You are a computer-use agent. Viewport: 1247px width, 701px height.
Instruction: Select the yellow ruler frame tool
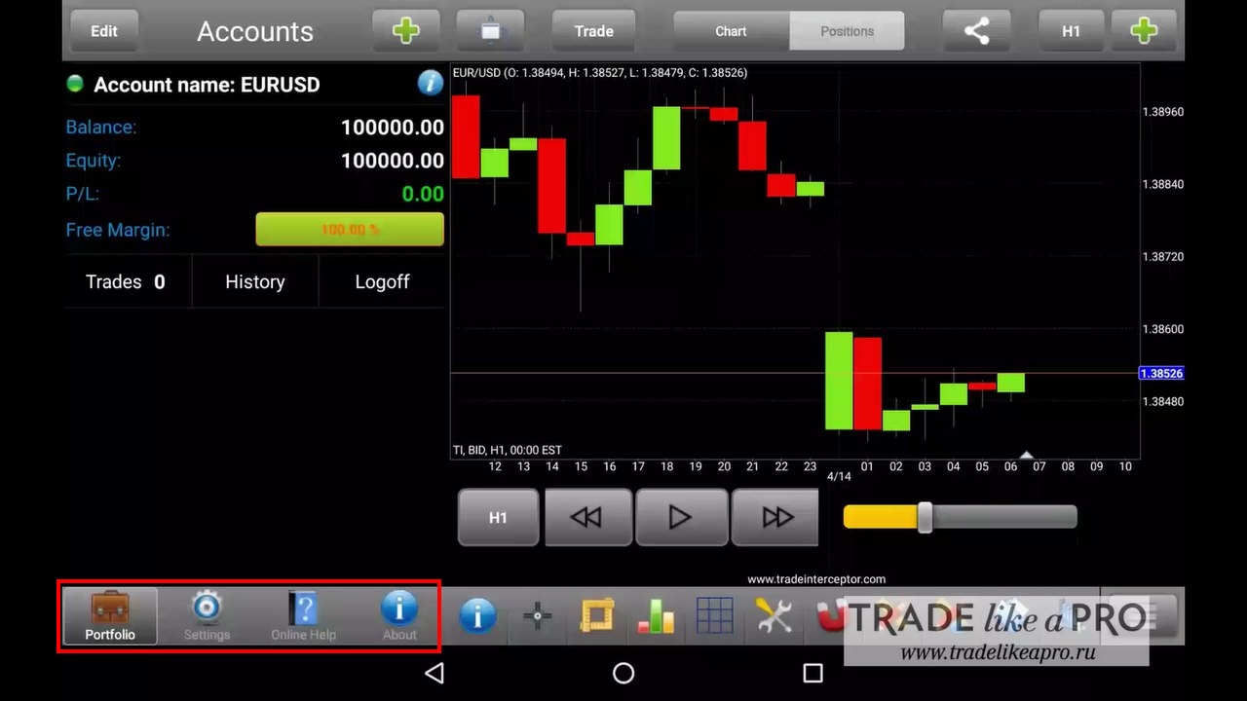[596, 616]
